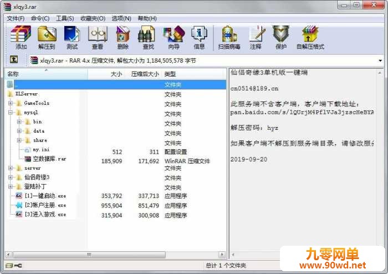This screenshot has height=274, width=388.
Task: Start Virus Scan (扫描病毒) tool
Action: (229, 37)
